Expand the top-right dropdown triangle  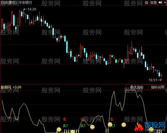point(165,3)
